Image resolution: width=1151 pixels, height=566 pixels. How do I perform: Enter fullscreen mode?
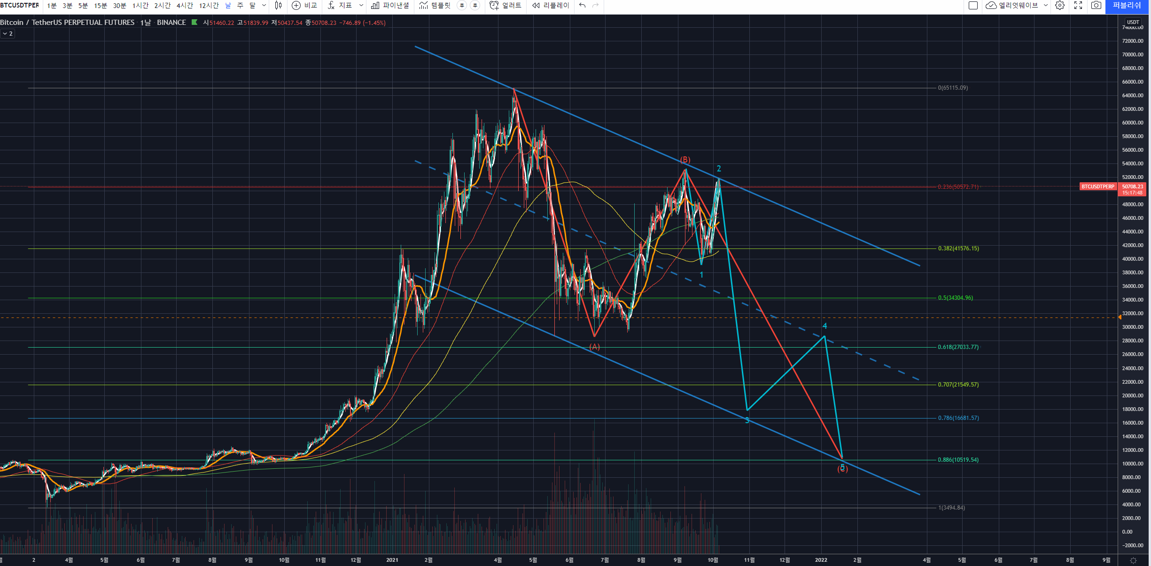1078,6
